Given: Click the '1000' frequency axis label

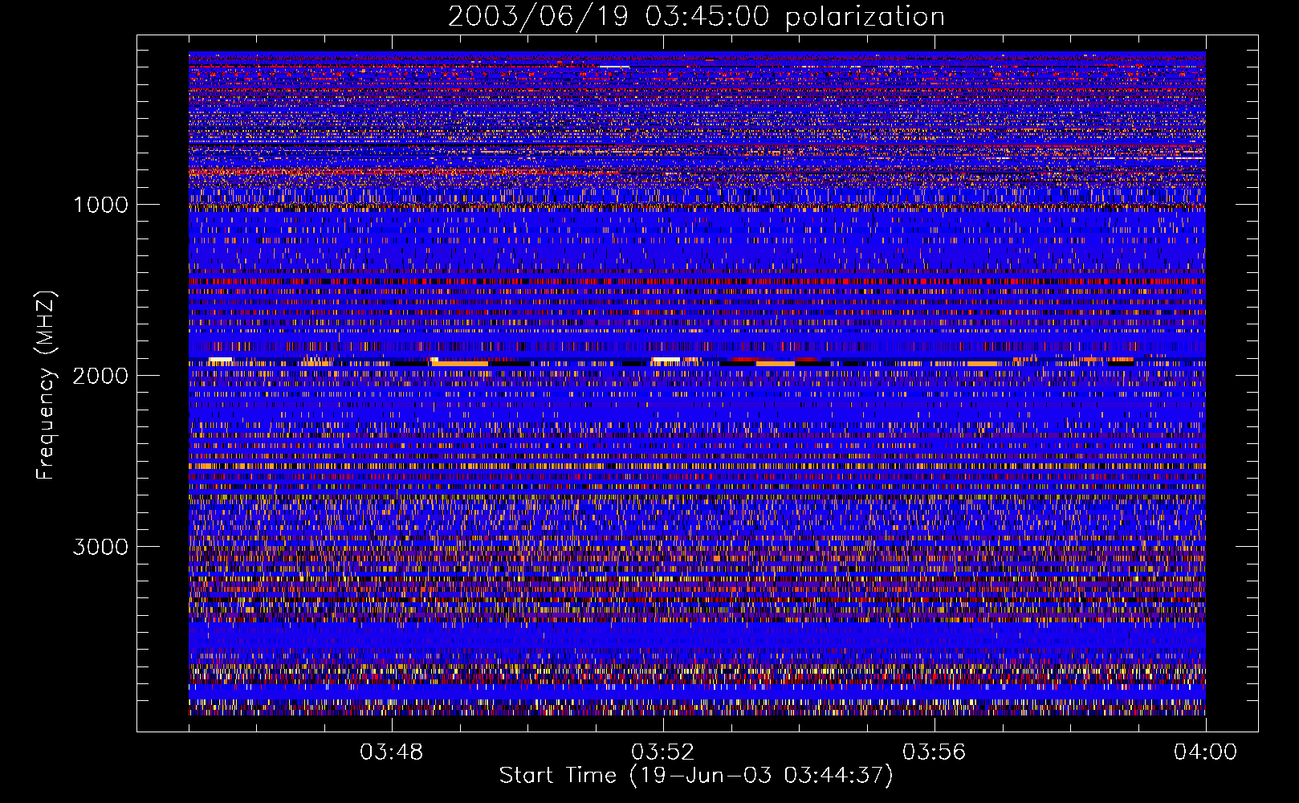Looking at the screenshot, I should coord(100,205).
